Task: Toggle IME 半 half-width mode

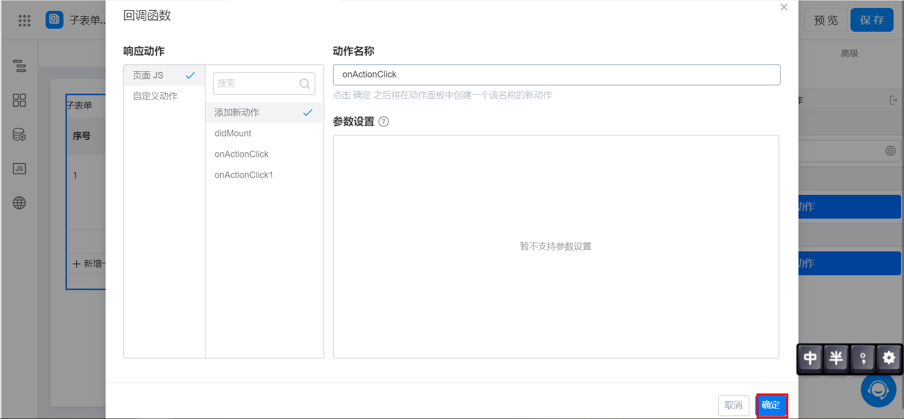Action: coord(836,358)
